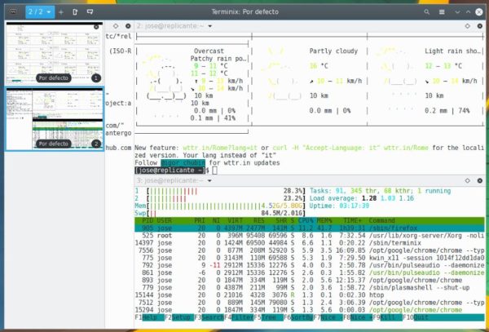The height and width of the screenshot is (332, 489).
Task: Click htop F4 Filter button
Action: click(239, 317)
